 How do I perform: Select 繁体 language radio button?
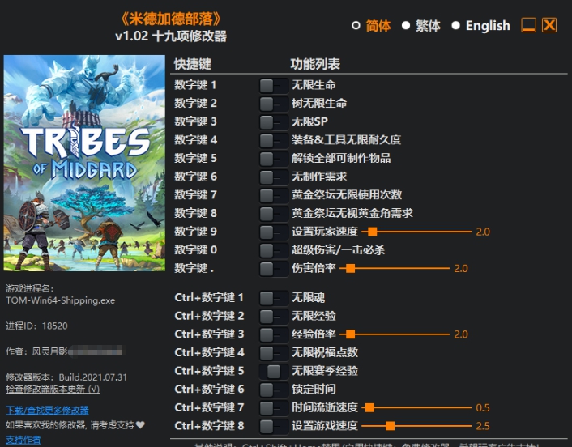pos(406,26)
